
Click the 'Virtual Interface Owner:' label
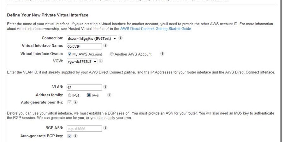click(42, 54)
